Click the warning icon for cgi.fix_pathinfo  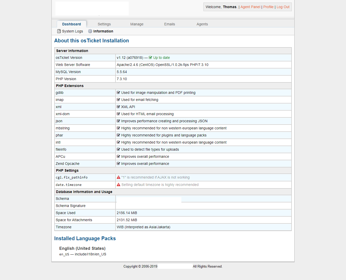[119, 177]
